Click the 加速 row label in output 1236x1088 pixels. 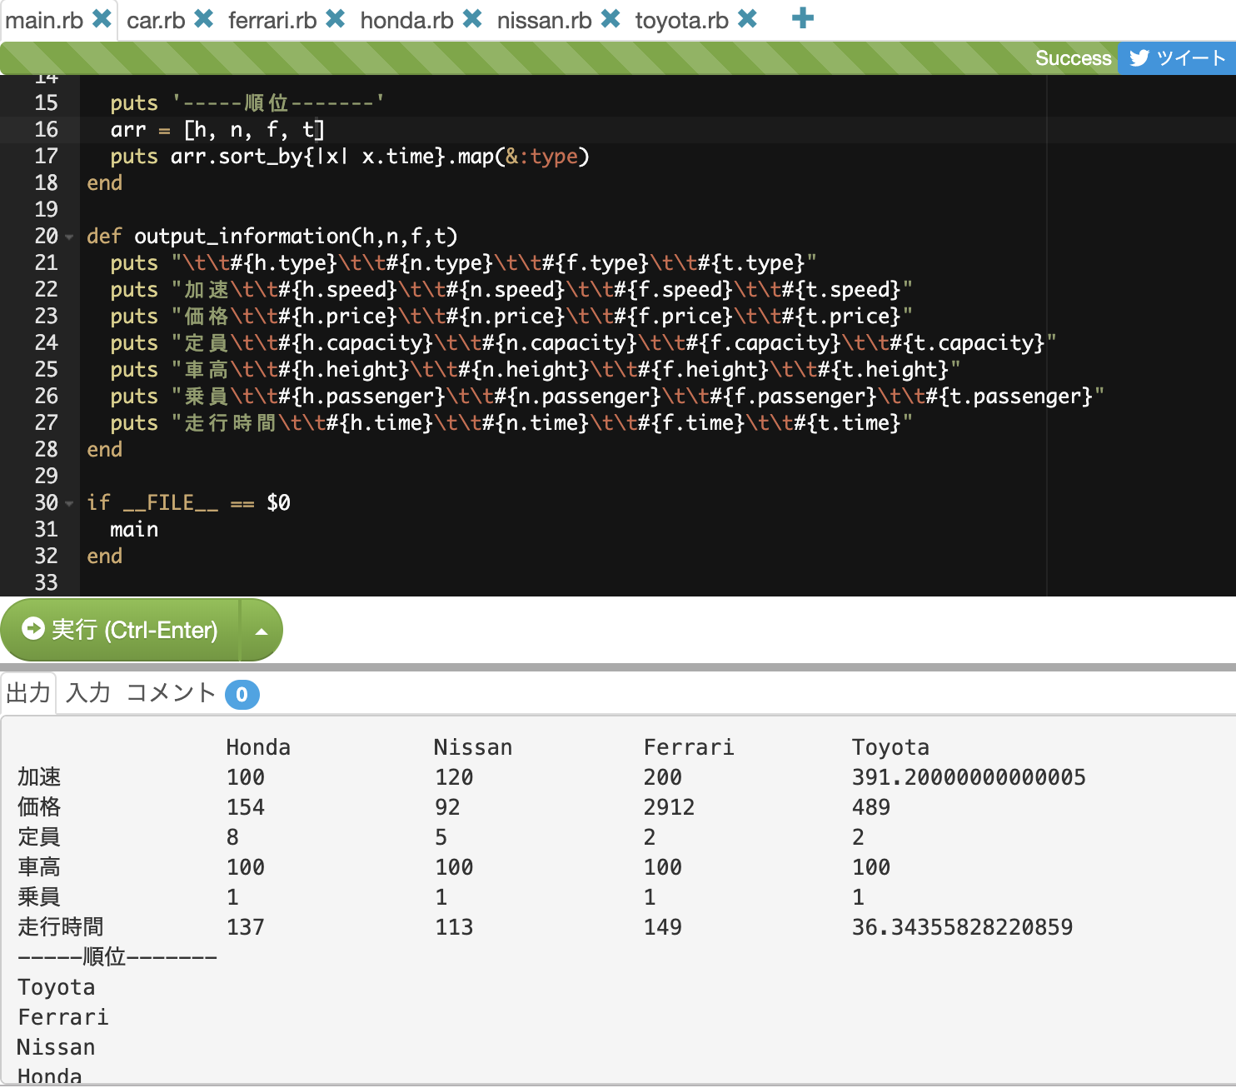tap(39, 777)
